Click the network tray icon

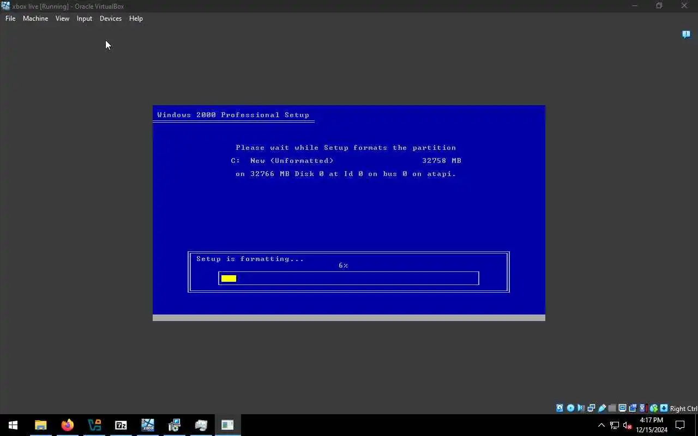coord(615,425)
